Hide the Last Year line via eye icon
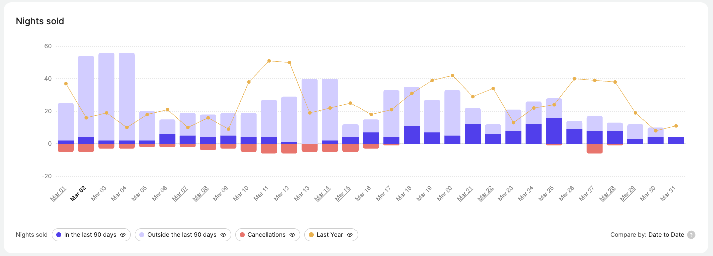This screenshot has height=256, width=713. pos(350,235)
